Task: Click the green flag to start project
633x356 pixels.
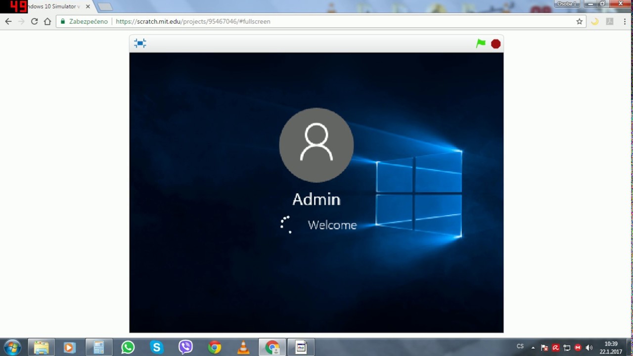Action: coord(481,44)
